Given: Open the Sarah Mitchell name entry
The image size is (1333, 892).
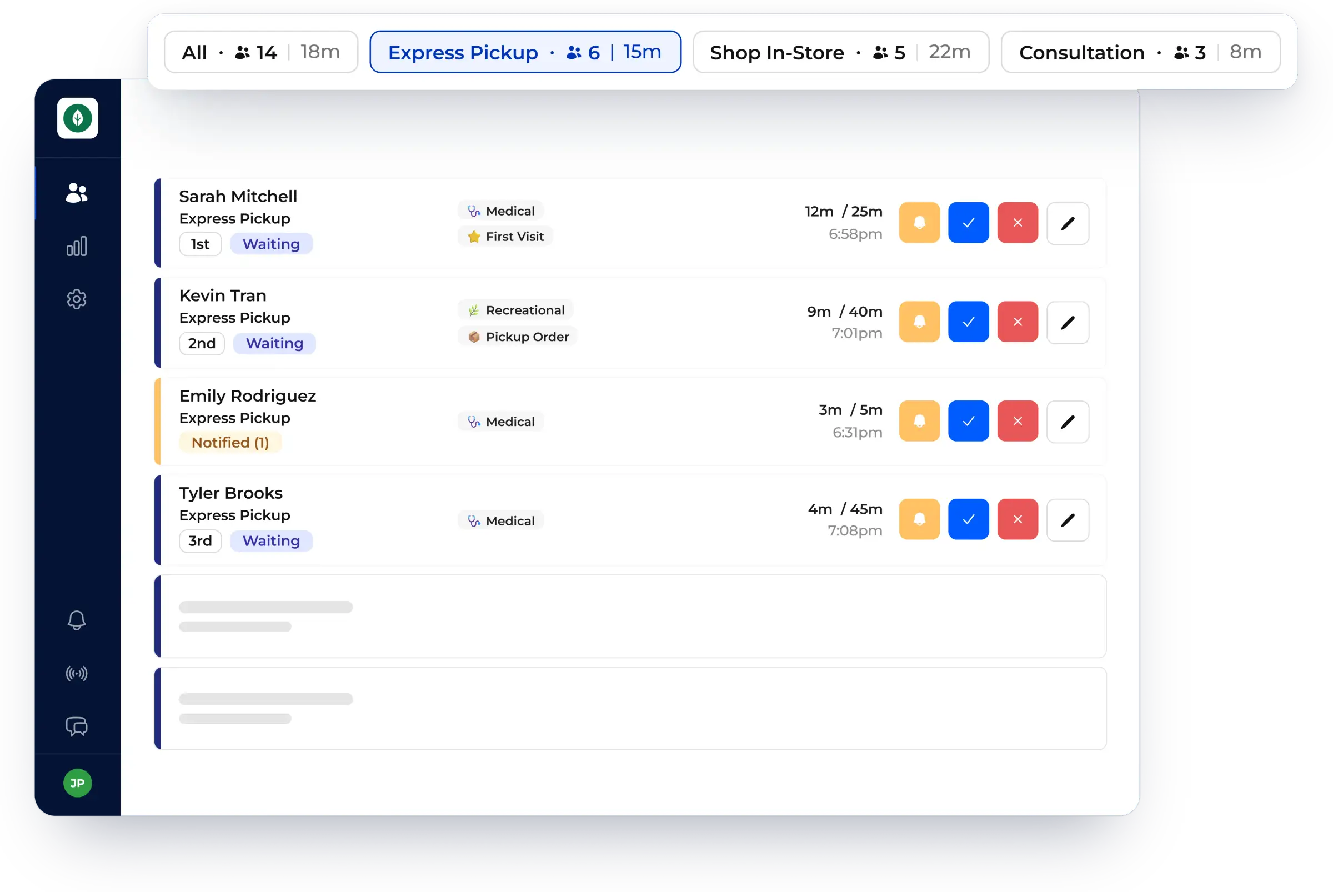Looking at the screenshot, I should [x=238, y=196].
